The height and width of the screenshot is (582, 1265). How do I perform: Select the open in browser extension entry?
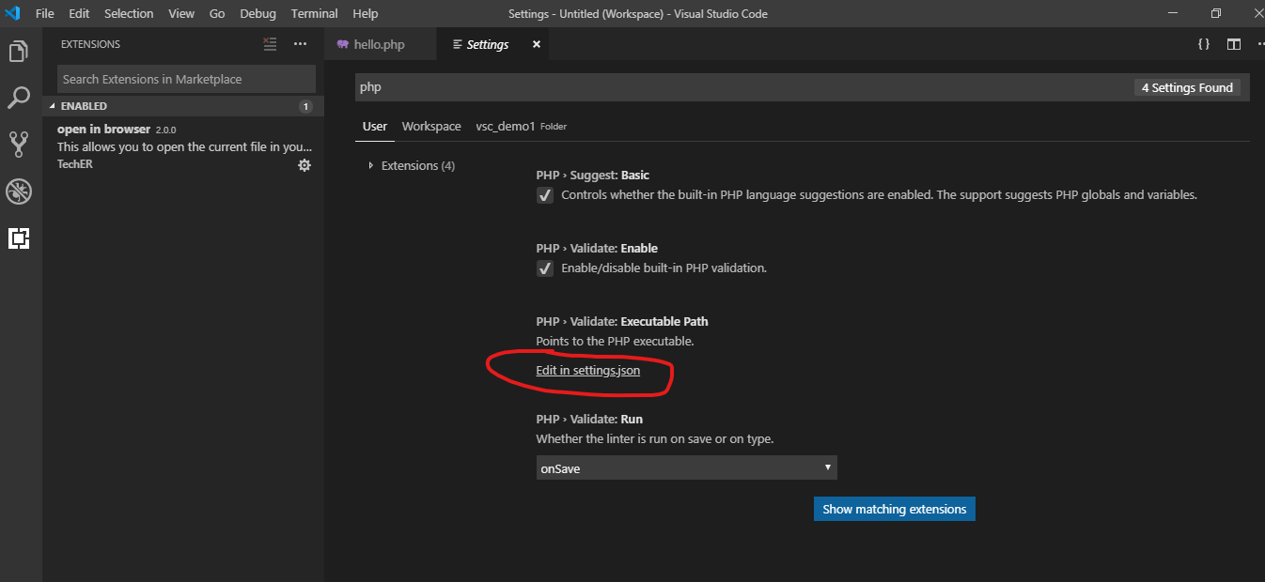point(183,146)
